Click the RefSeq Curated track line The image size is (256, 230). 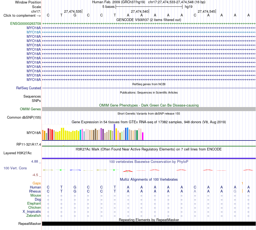tap(149, 88)
